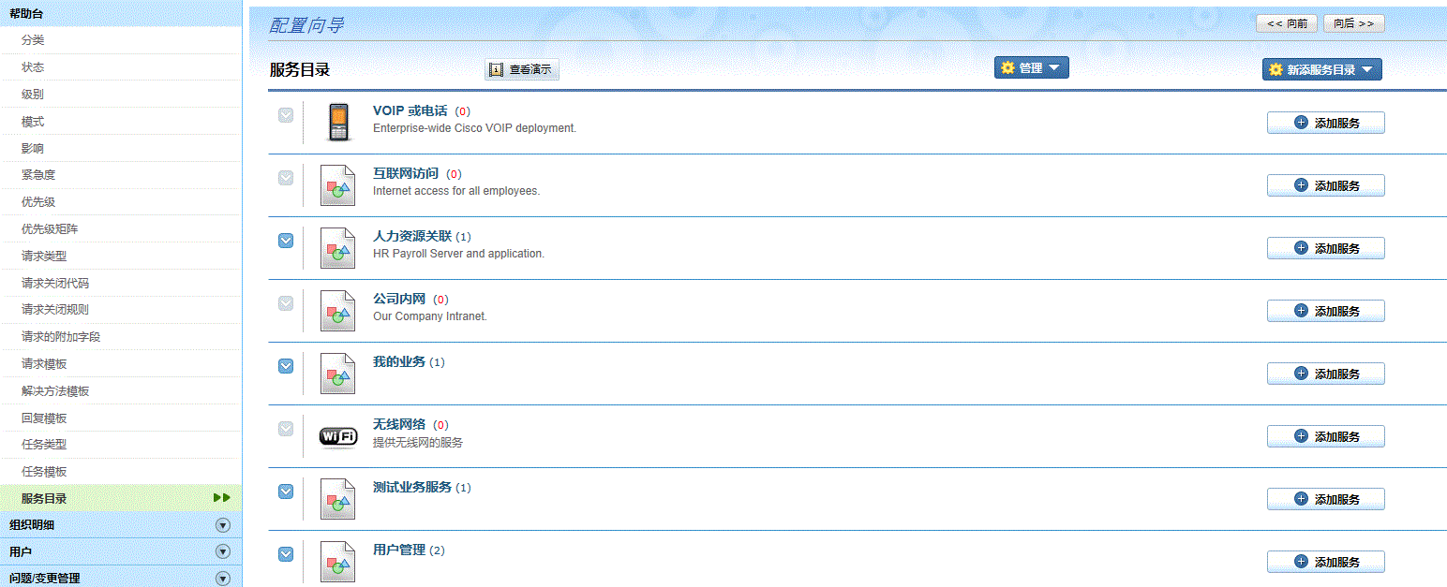Expand the 公司内网 row arrow
Screen dimensions: 1447x587
point(286,303)
